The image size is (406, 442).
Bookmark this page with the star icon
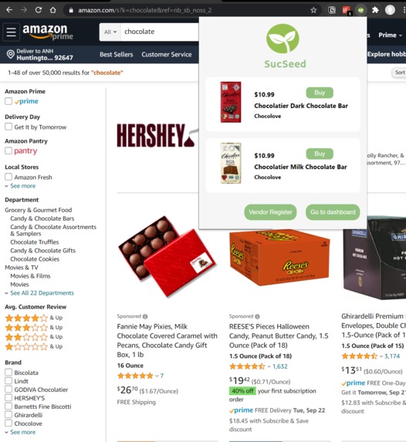point(313,10)
